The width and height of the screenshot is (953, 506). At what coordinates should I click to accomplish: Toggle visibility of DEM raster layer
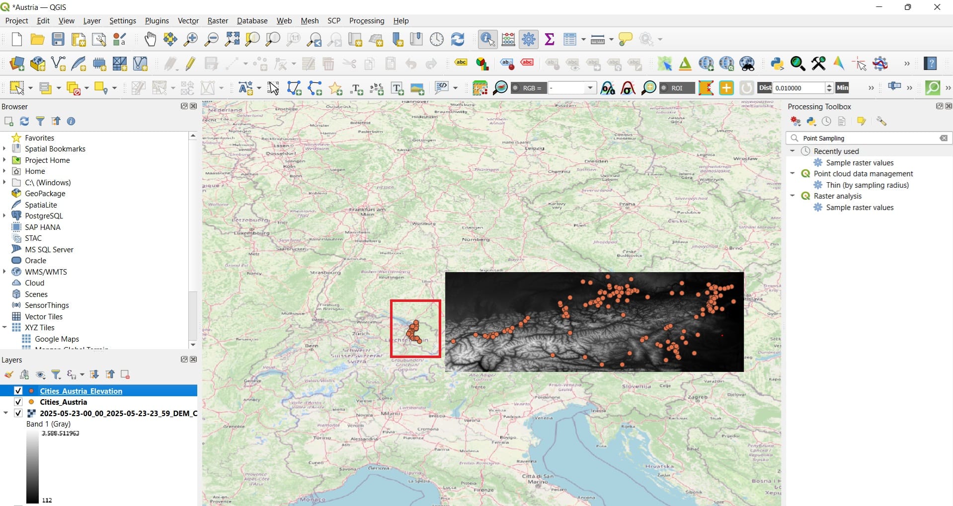pyautogui.click(x=18, y=413)
